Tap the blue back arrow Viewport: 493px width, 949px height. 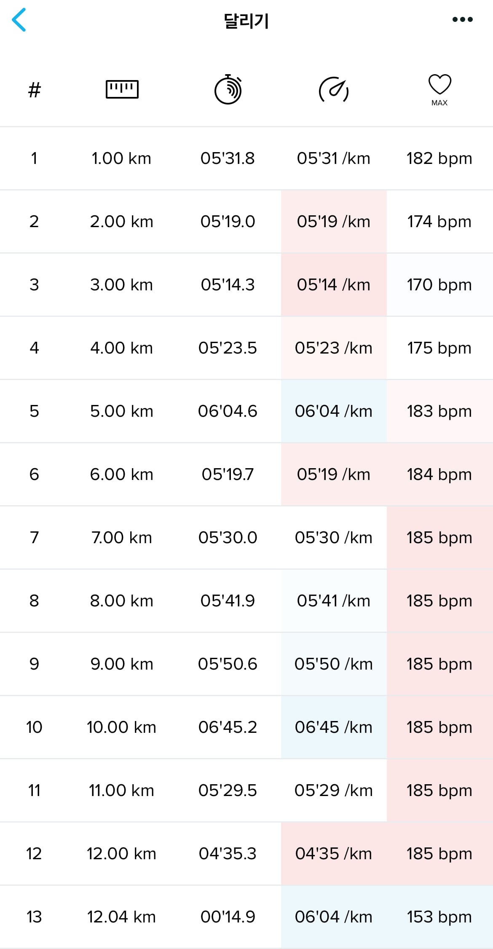point(19,20)
